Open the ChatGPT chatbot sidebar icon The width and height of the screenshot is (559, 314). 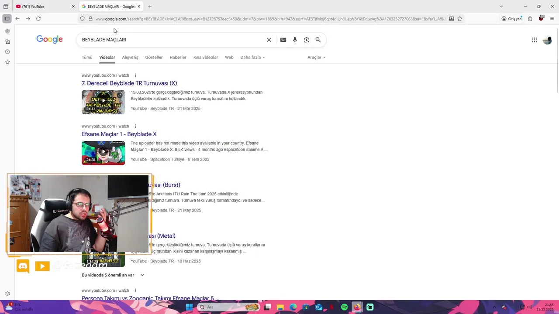click(7, 31)
